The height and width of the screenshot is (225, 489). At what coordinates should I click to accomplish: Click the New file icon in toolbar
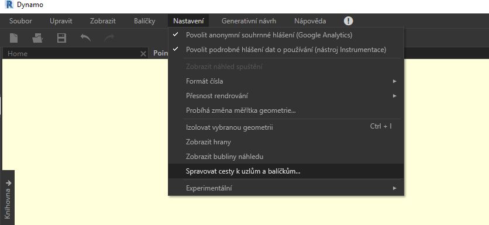13,38
